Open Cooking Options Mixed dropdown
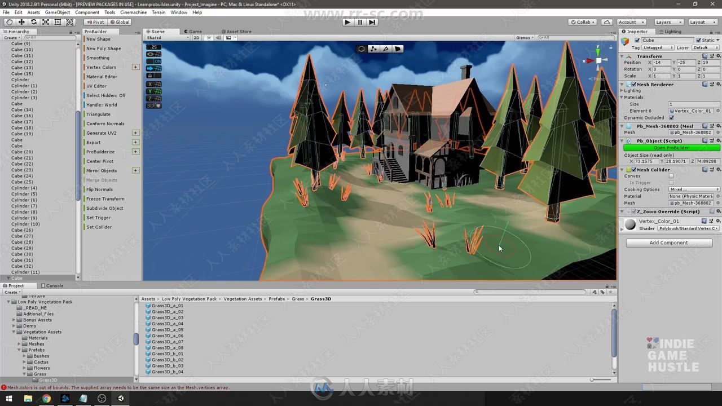Image resolution: width=722 pixels, height=406 pixels. (694, 189)
